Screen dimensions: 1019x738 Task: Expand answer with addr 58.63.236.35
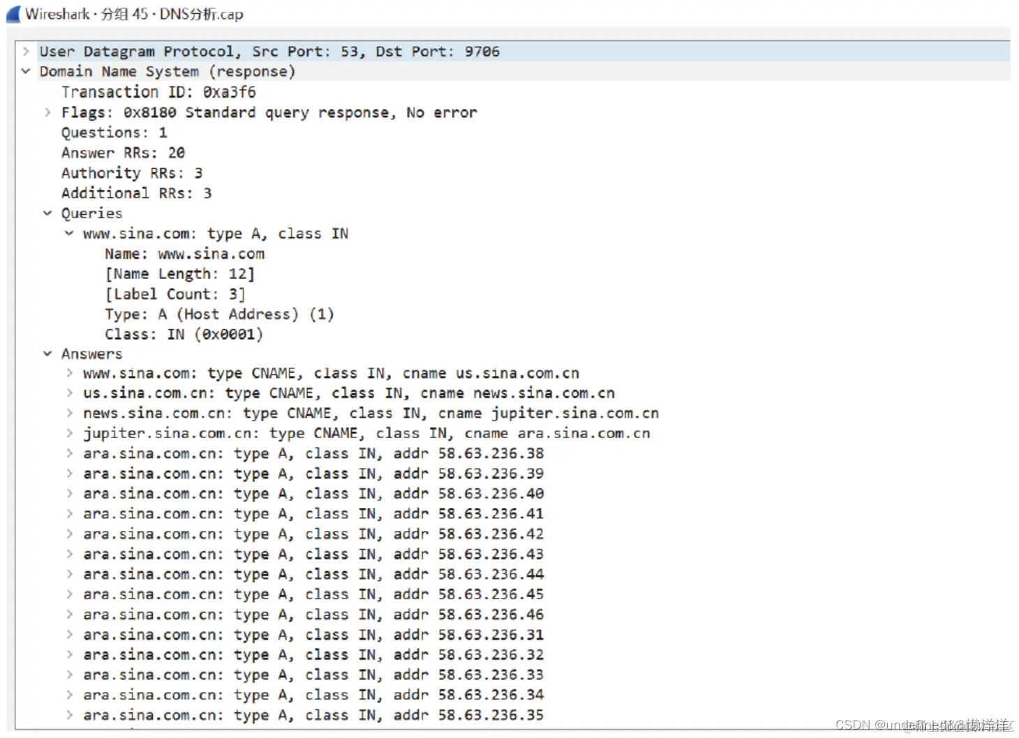coord(70,715)
